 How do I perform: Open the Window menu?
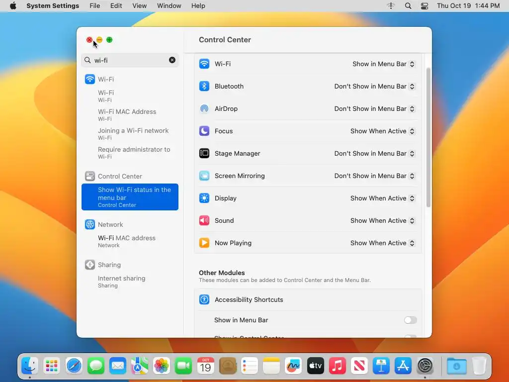pyautogui.click(x=169, y=6)
